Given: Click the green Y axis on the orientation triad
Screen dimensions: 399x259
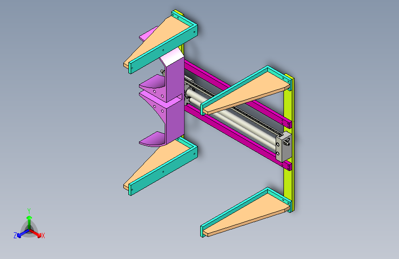Looking at the screenshot, I should 29,219.
